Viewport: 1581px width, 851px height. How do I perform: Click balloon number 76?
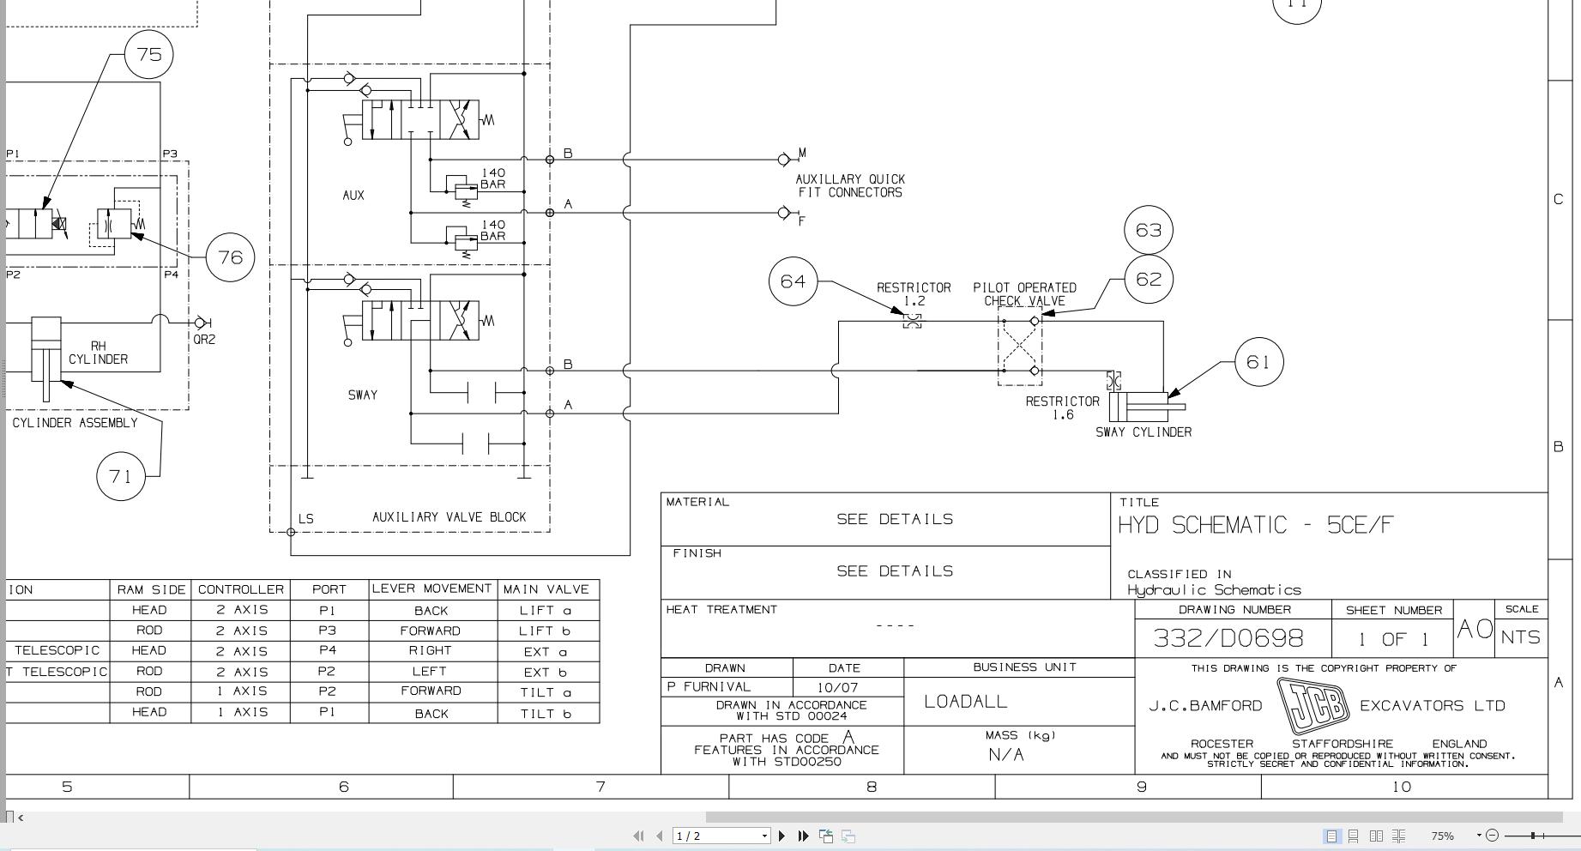pos(231,257)
